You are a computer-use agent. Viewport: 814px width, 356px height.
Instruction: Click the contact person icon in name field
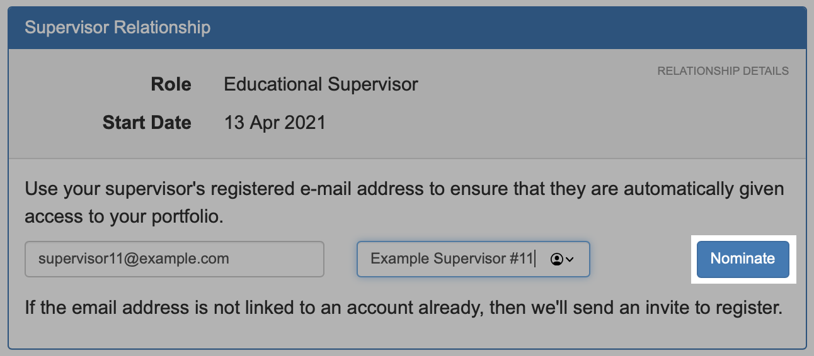pos(556,259)
